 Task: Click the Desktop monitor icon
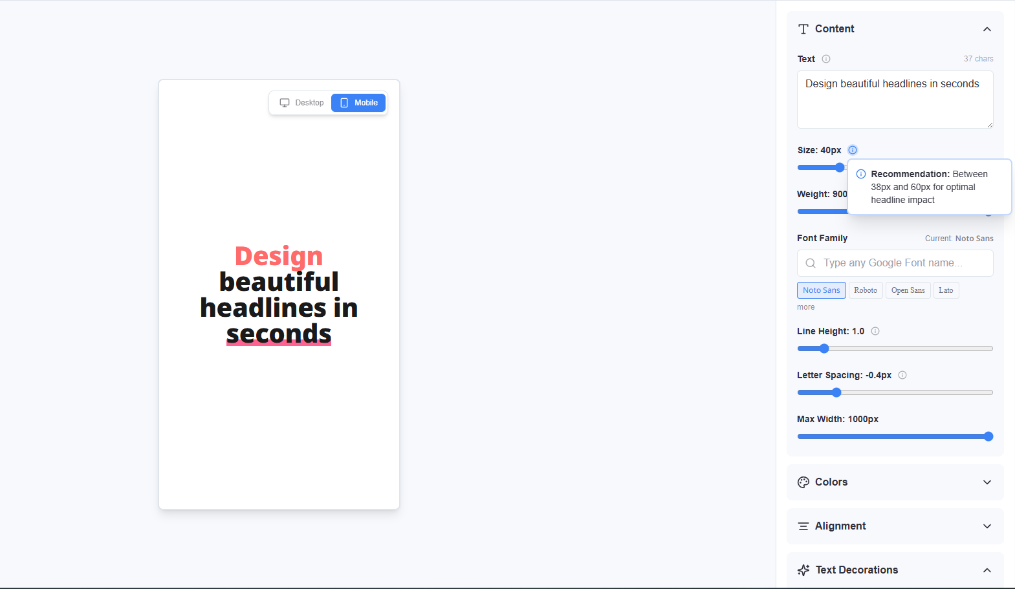coord(285,103)
